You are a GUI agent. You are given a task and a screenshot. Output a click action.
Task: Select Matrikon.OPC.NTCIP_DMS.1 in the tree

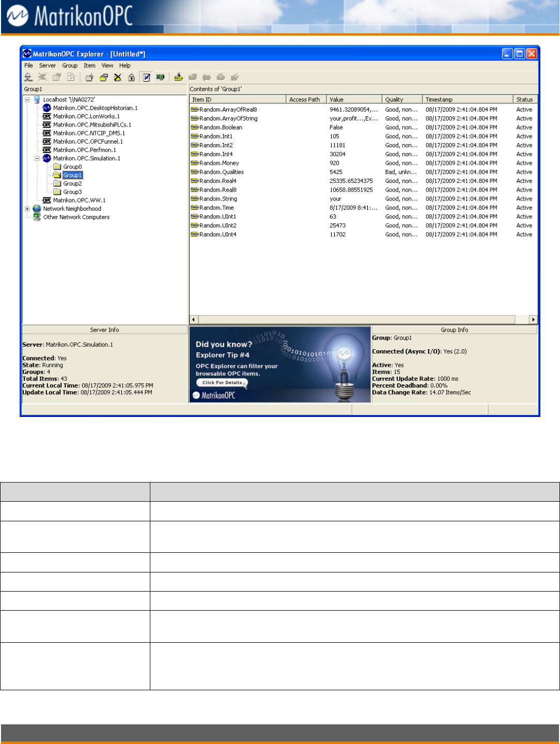(89, 133)
